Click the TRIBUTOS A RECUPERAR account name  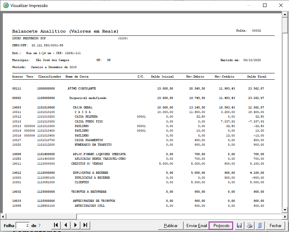(x=89, y=192)
